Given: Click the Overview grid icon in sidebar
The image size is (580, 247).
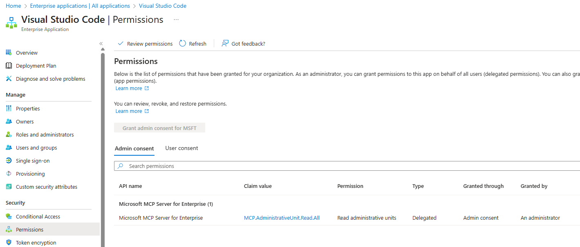Looking at the screenshot, I should [9, 53].
